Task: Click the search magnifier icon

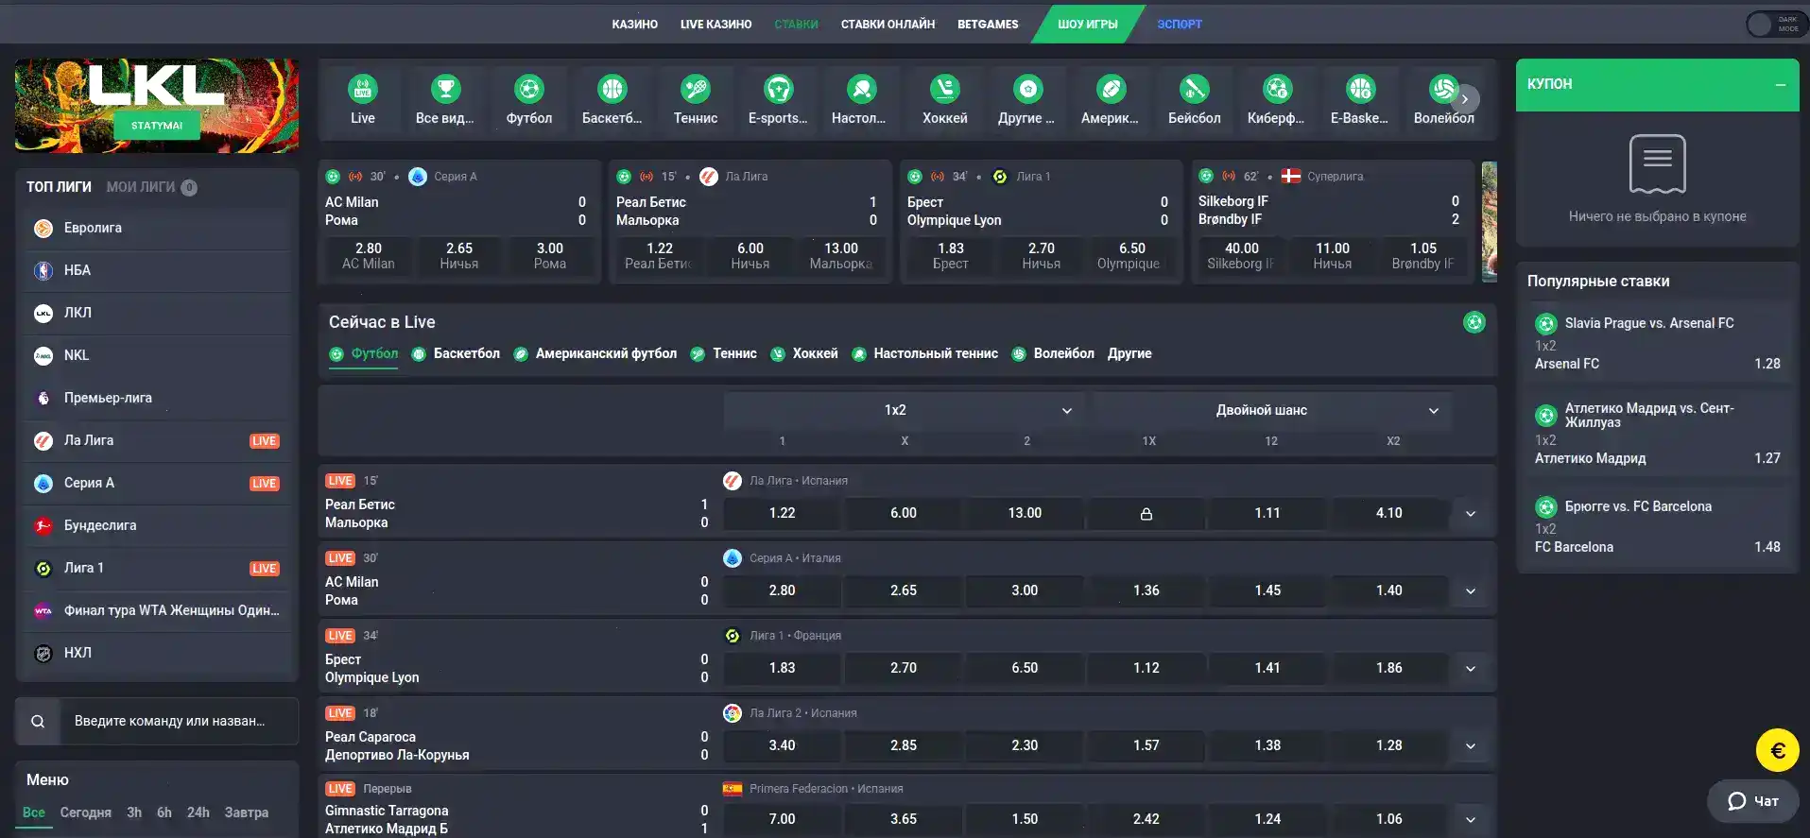Action: click(x=38, y=722)
